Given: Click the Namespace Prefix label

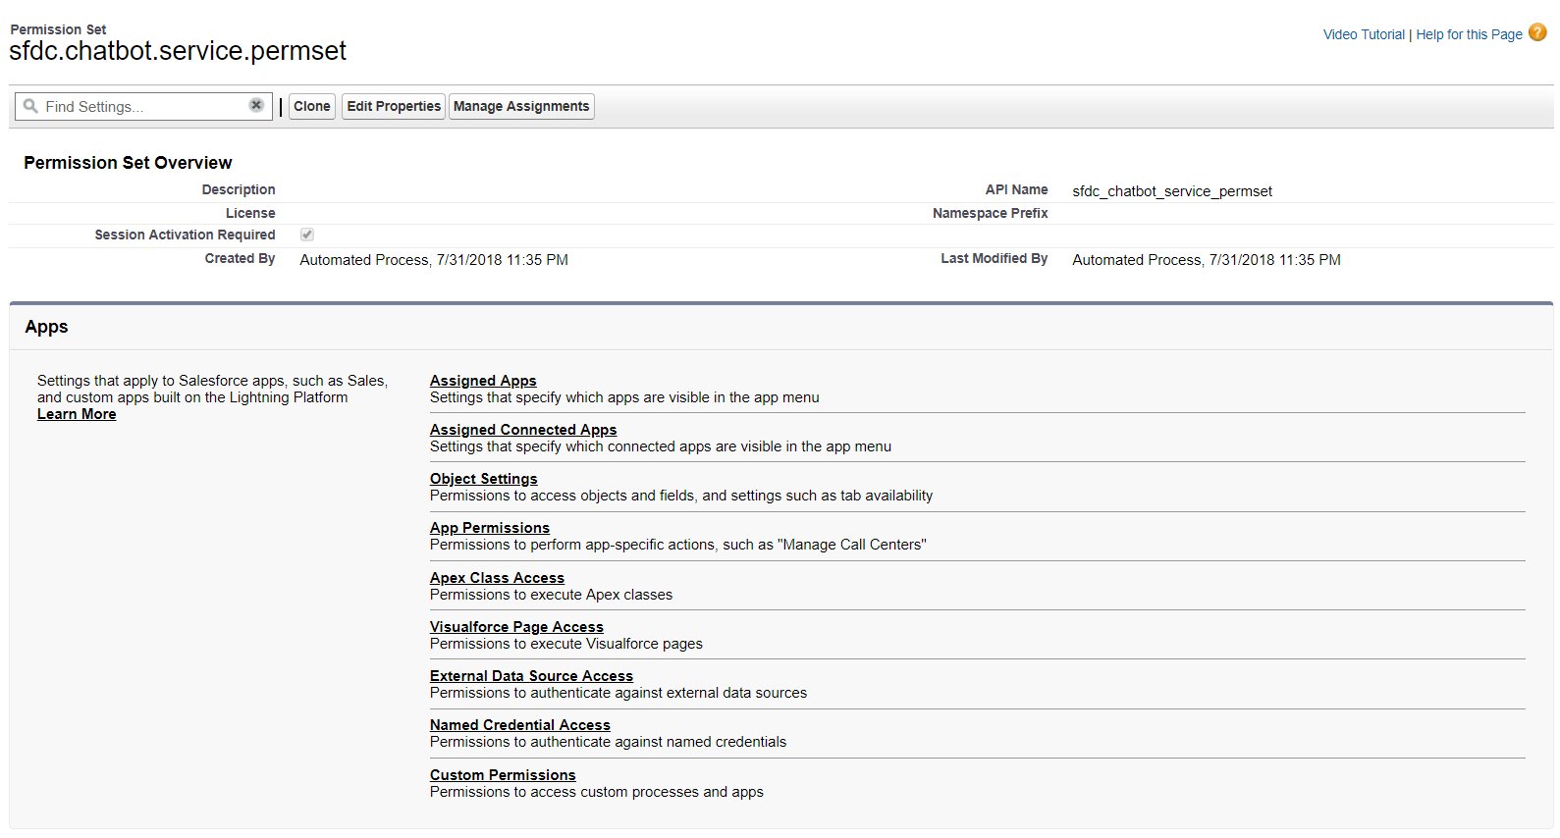Looking at the screenshot, I should coord(991,213).
